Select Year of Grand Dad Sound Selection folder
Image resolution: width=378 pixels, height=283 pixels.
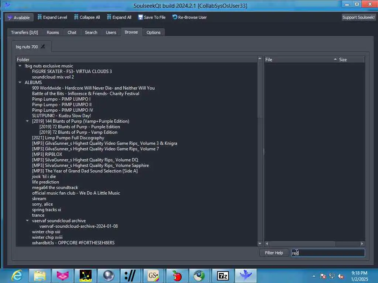[x=85, y=171]
